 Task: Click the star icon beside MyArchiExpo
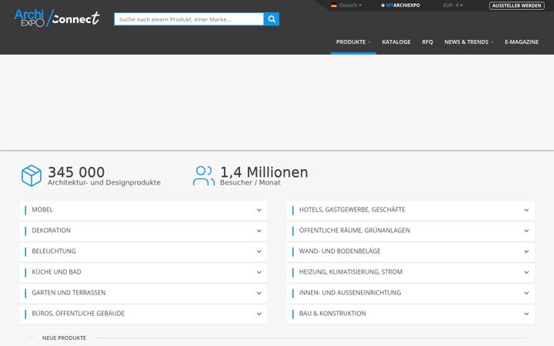382,5
